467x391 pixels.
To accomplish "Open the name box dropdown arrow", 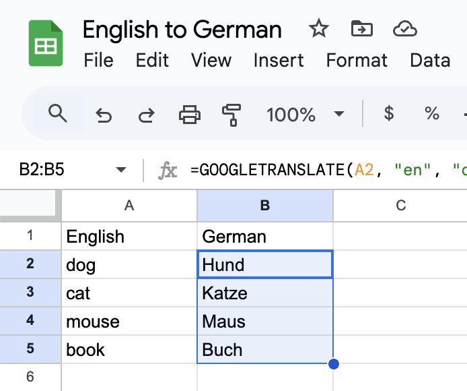I will [121, 170].
